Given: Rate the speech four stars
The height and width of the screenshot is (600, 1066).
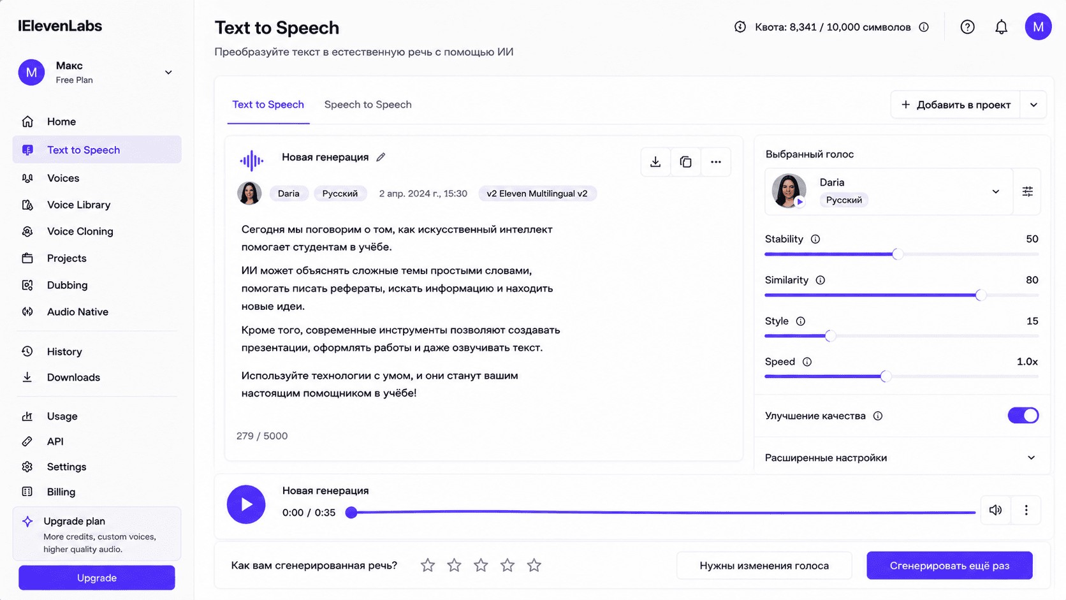Looking at the screenshot, I should coord(507,565).
